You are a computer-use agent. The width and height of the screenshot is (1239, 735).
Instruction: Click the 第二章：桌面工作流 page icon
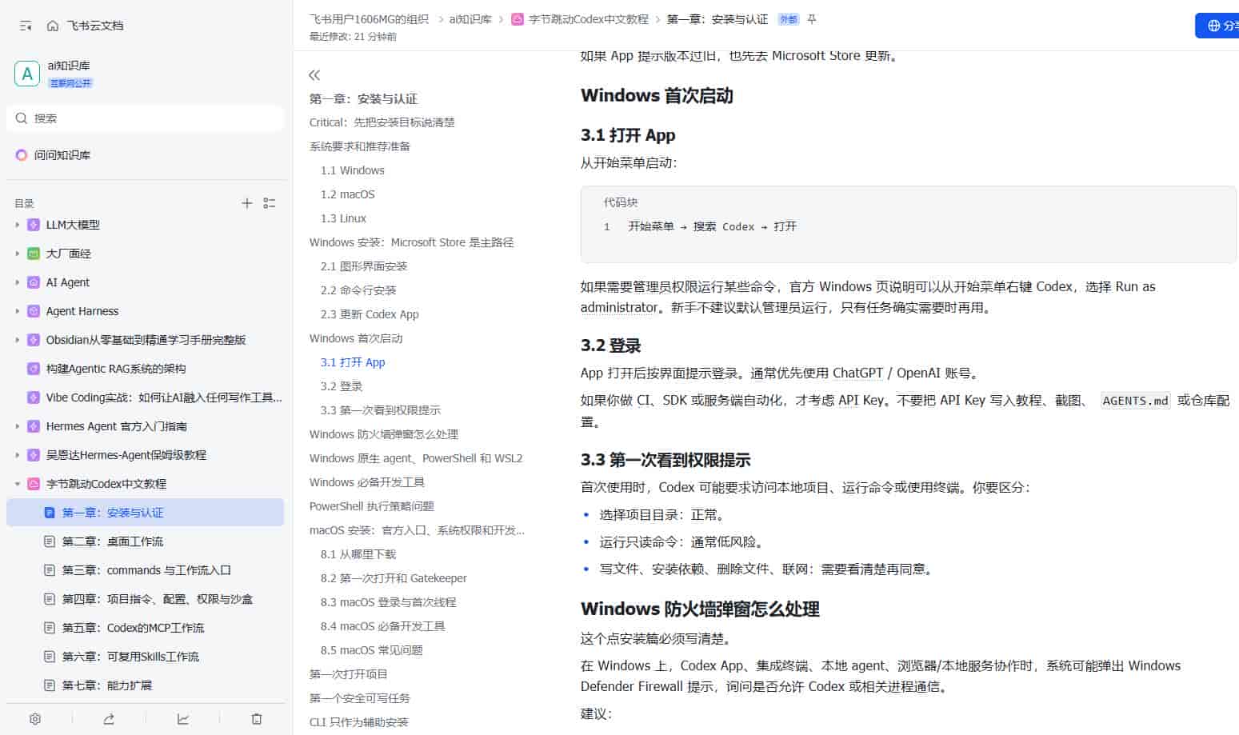(x=50, y=541)
